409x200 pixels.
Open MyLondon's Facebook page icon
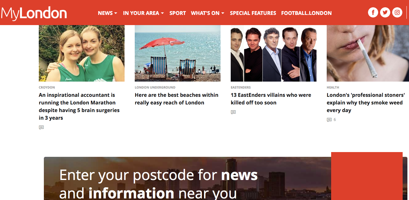373,13
